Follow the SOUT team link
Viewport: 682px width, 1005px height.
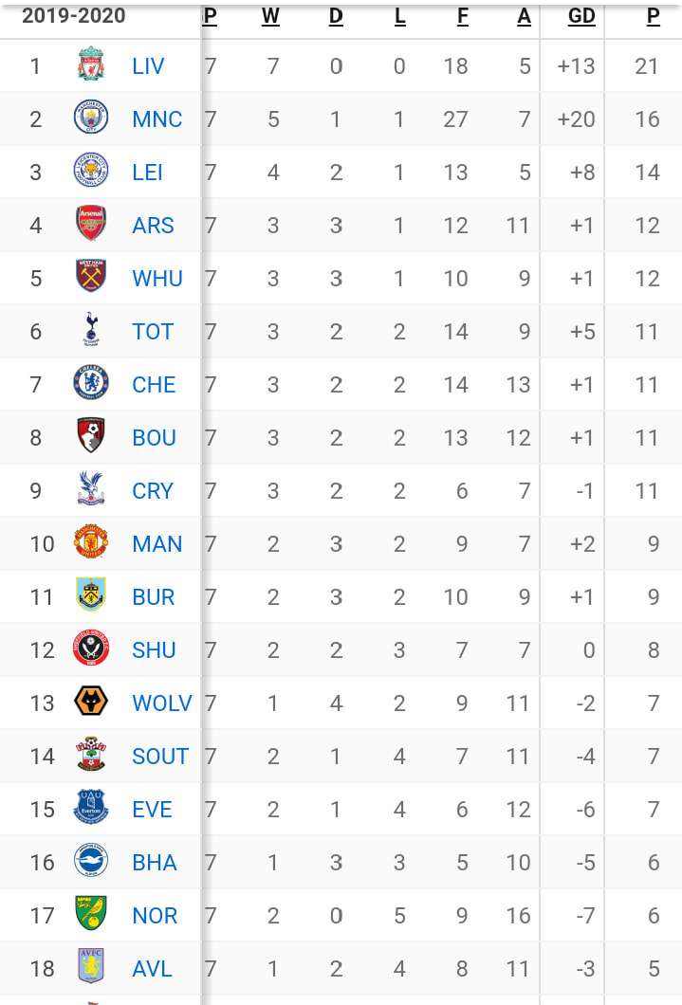pos(160,757)
